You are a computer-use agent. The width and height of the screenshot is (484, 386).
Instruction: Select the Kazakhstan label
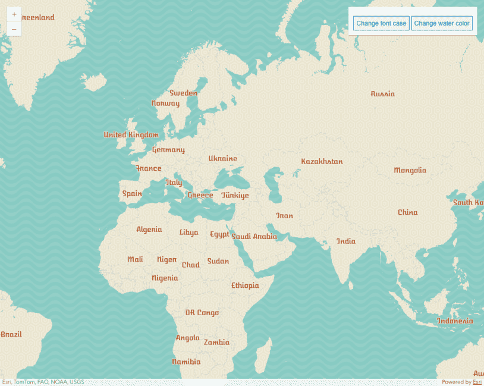[x=322, y=161]
